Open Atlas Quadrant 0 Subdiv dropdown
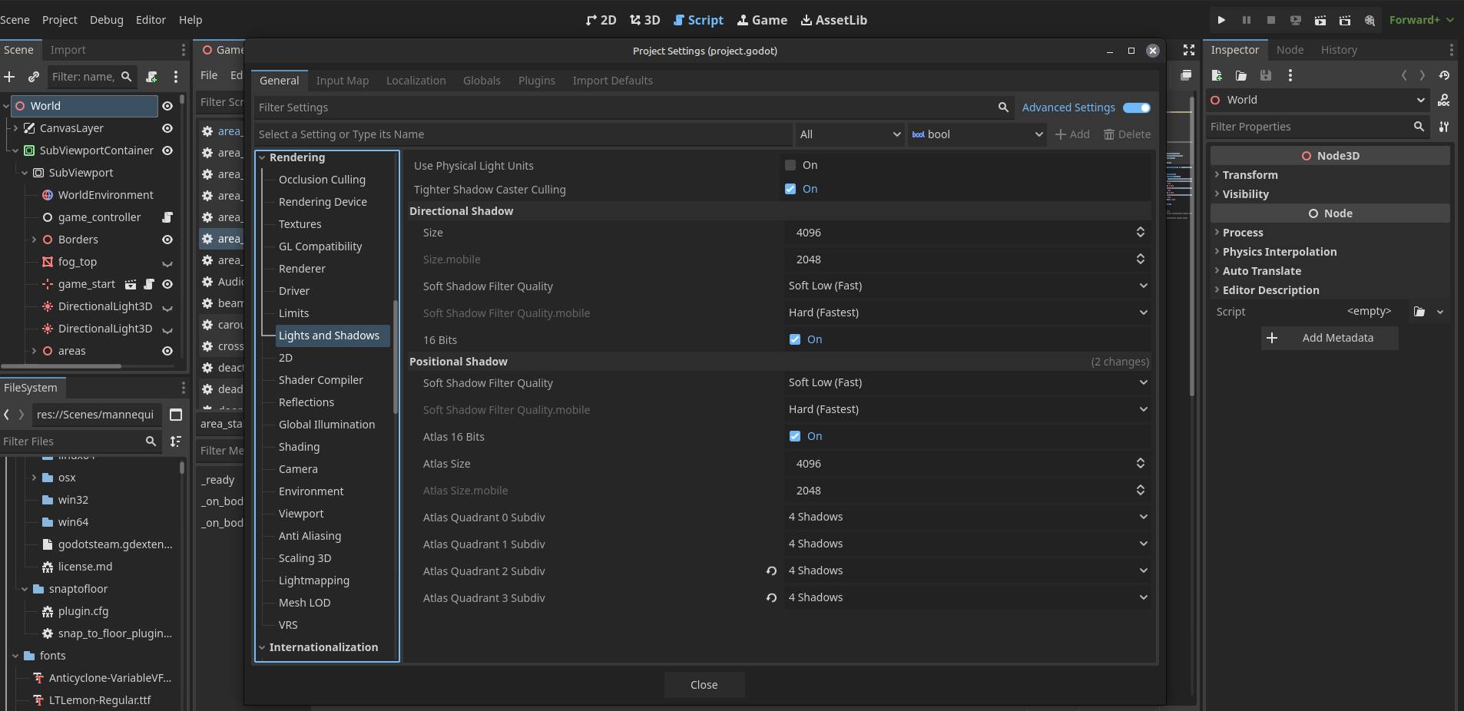Screen dimensions: 1464x711 tap(967, 517)
